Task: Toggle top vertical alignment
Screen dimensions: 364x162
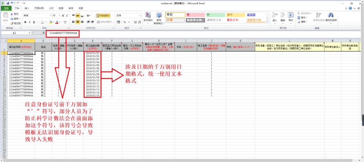Action: pyautogui.click(x=73, y=15)
